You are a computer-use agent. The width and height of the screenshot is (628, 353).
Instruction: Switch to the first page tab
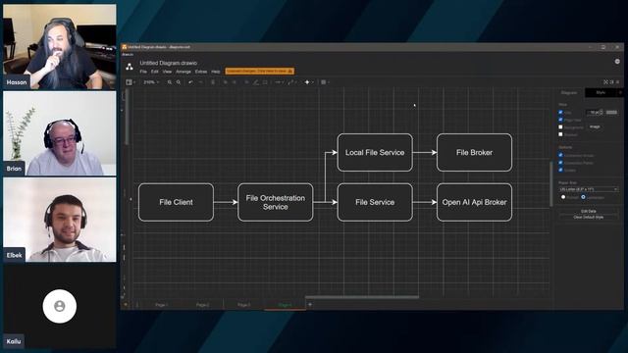pyautogui.click(x=161, y=305)
